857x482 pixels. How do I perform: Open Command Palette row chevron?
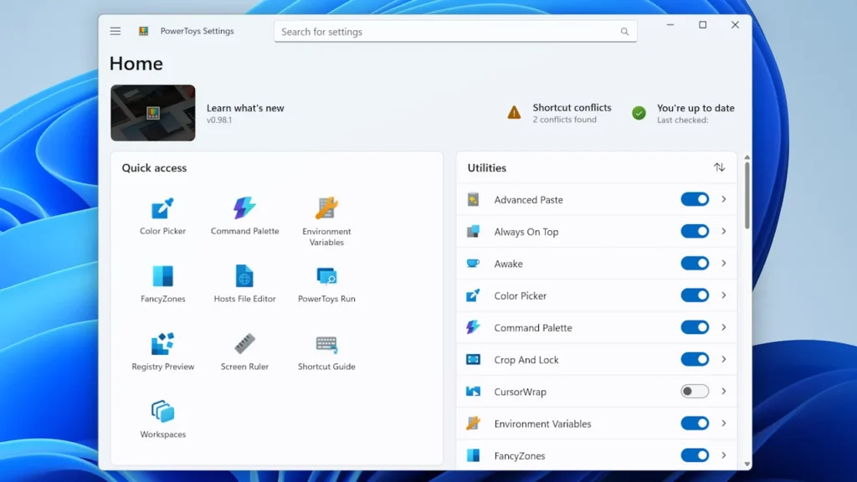point(724,327)
